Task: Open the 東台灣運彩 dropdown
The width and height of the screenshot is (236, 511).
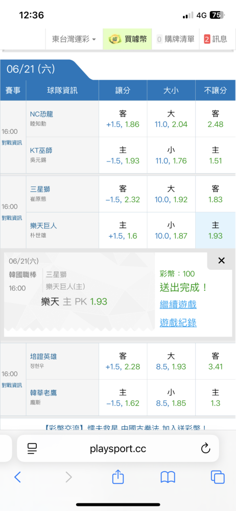Action: click(74, 39)
